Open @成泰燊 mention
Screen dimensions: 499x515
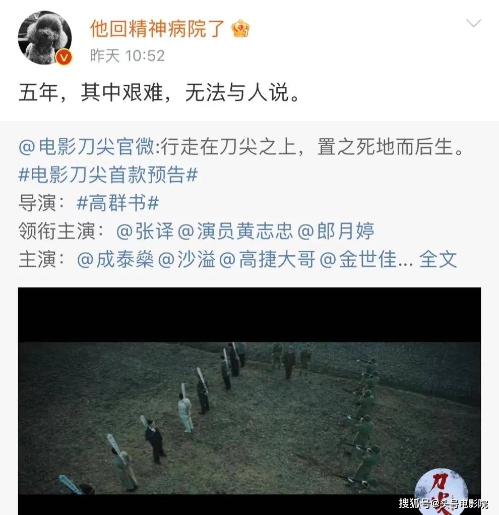(115, 259)
